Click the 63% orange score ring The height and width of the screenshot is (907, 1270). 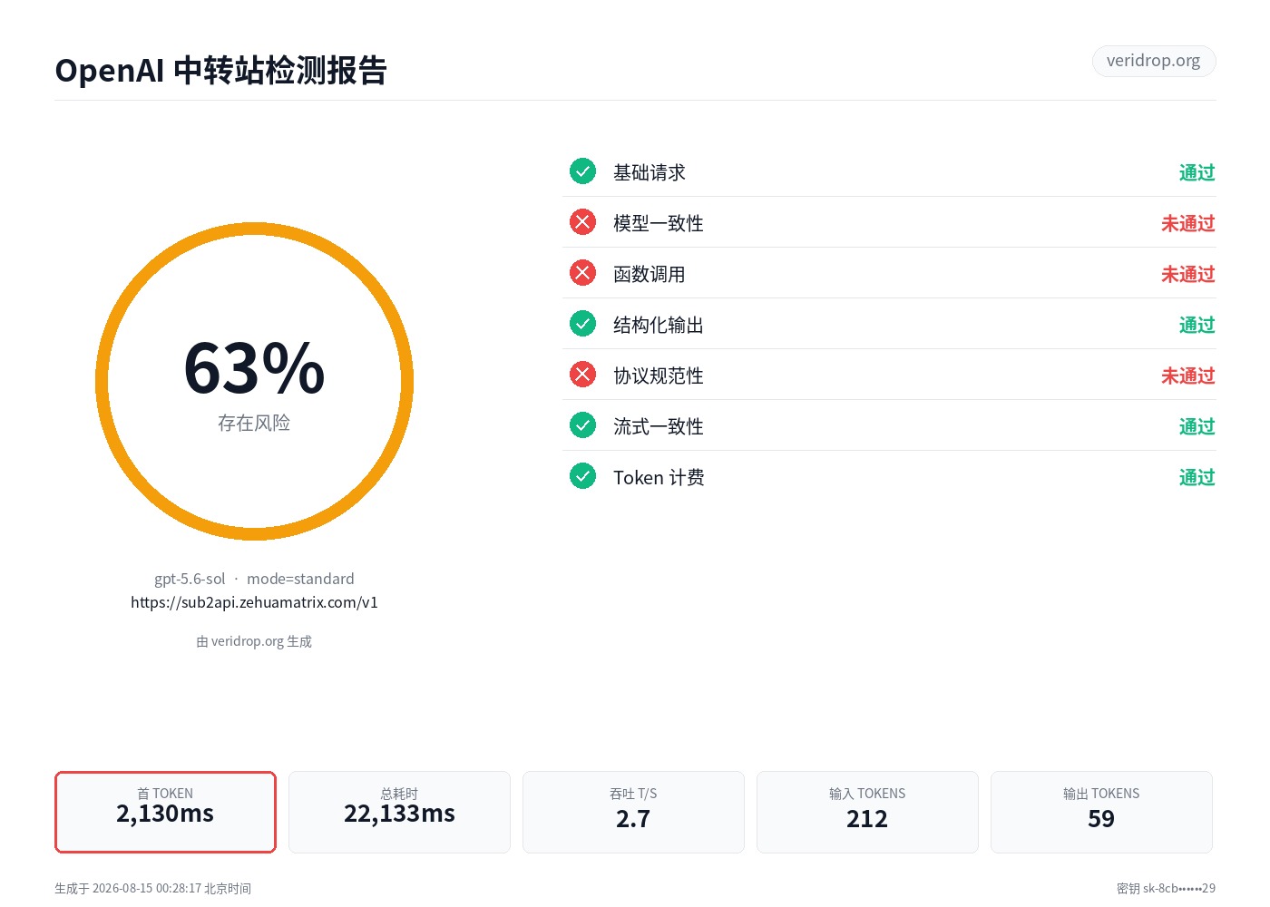tap(254, 382)
